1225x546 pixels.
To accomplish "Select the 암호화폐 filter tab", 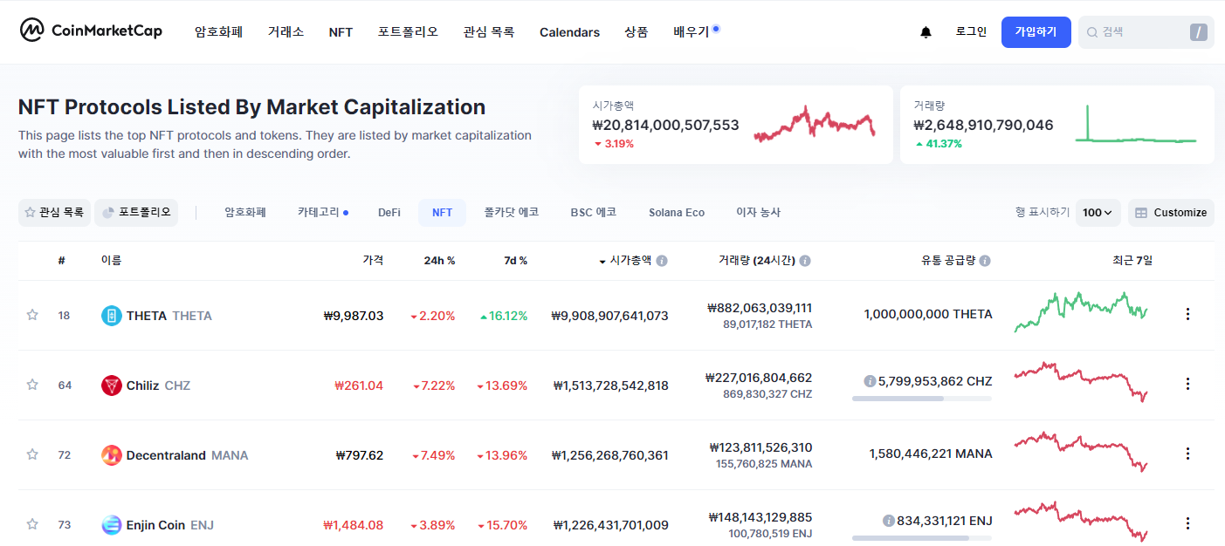I will (245, 212).
